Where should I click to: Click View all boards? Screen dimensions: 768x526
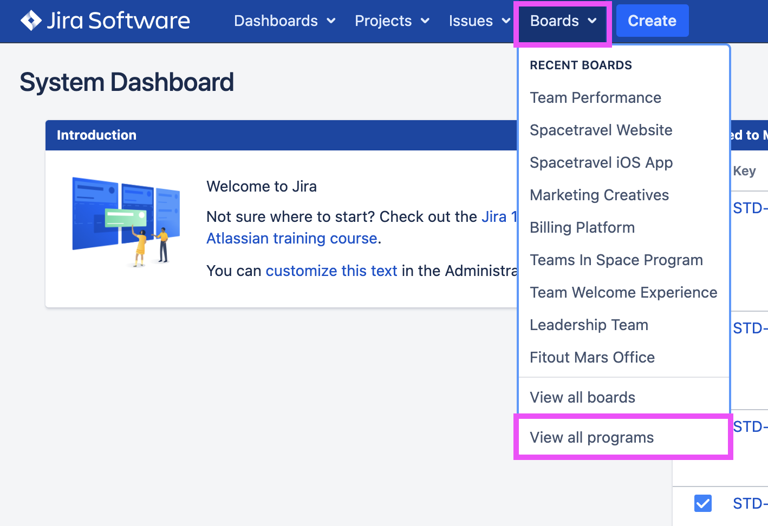click(582, 398)
